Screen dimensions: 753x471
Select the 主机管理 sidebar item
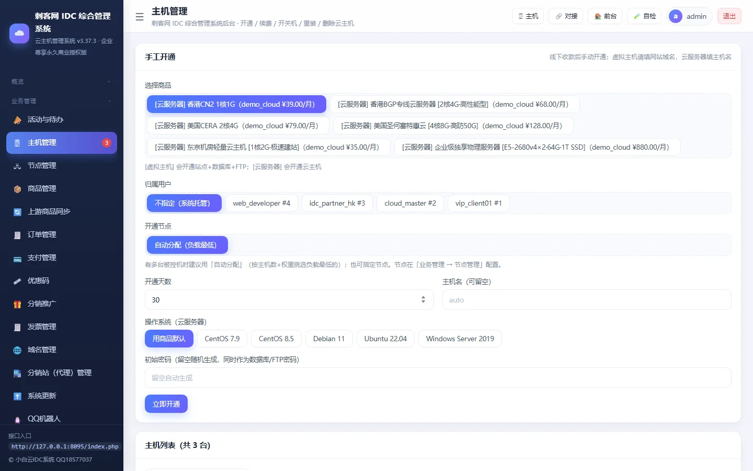(x=62, y=143)
